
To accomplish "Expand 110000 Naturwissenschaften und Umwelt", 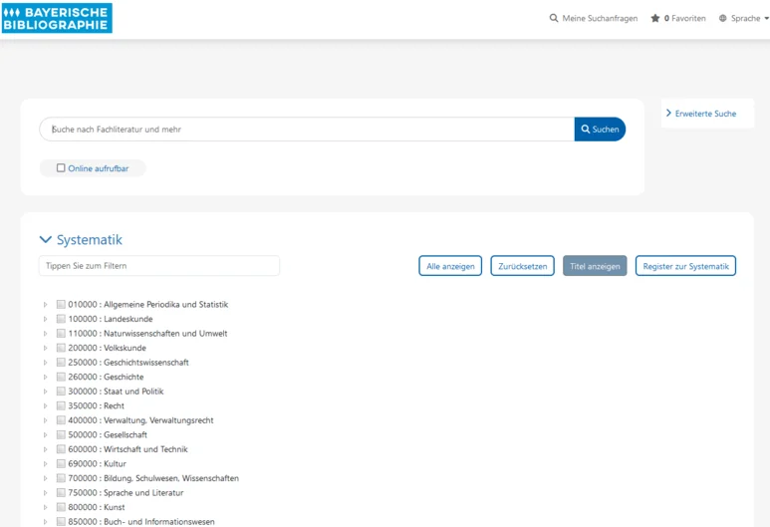I will point(45,334).
